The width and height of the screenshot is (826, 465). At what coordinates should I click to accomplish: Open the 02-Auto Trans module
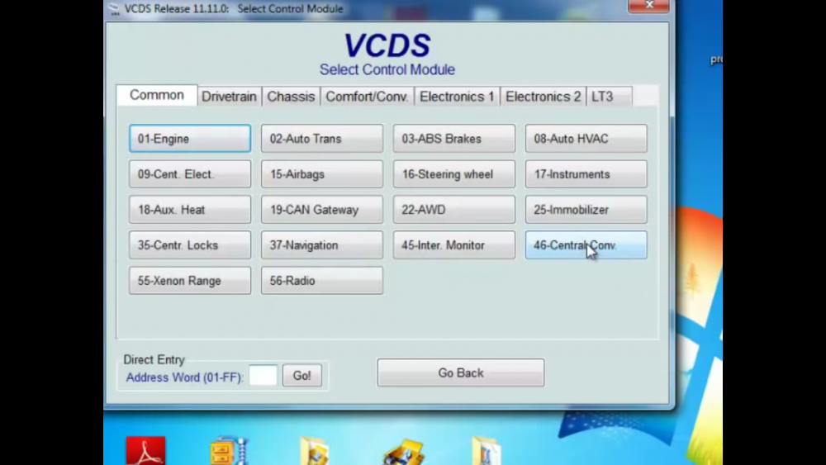[322, 139]
